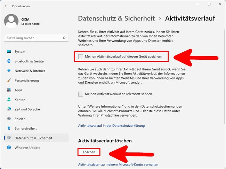Click the Barrierefreiheit accessibility icon
This screenshot has width=226, height=169.
tap(9, 128)
